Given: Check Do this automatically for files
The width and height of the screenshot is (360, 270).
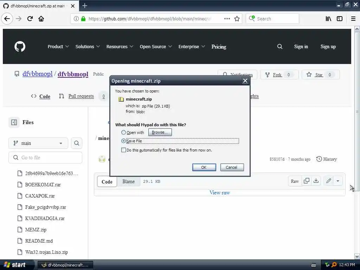Looking at the screenshot, I should (123, 150).
